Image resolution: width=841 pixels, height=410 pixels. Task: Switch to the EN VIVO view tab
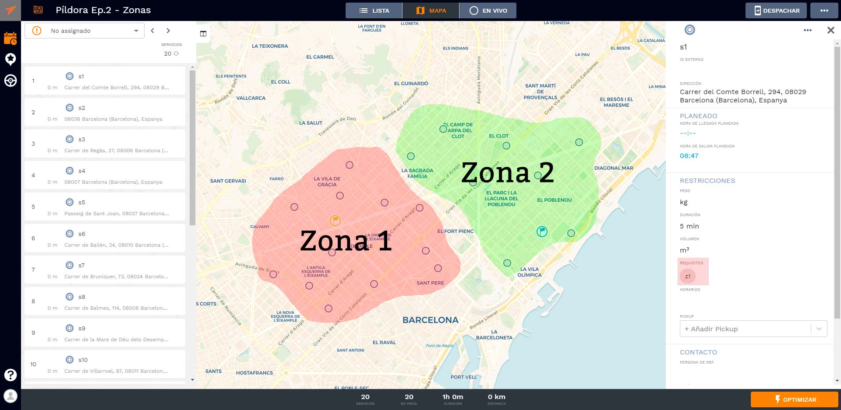pos(488,11)
